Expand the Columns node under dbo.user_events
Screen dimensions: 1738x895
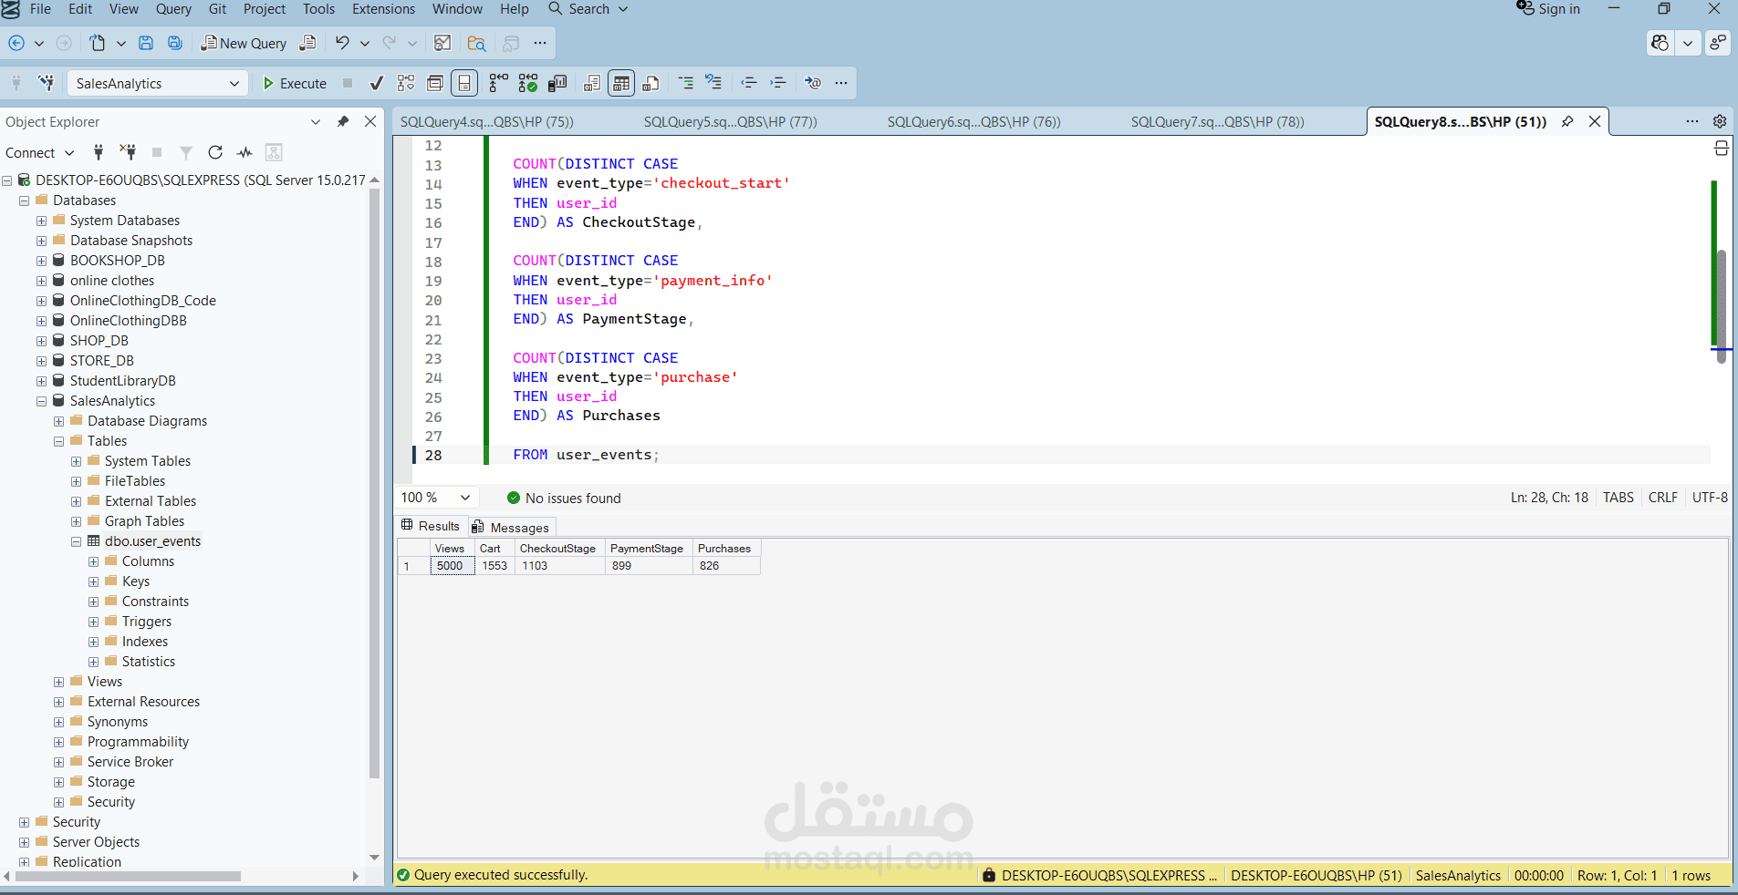(x=93, y=561)
